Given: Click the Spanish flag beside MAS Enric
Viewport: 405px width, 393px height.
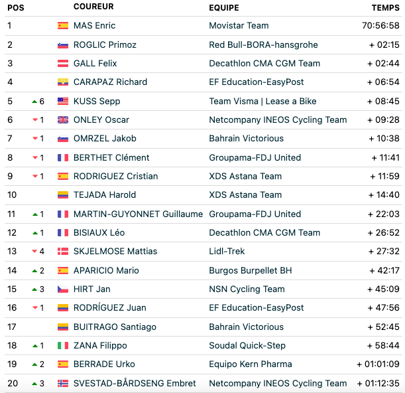Looking at the screenshot, I should [63, 26].
